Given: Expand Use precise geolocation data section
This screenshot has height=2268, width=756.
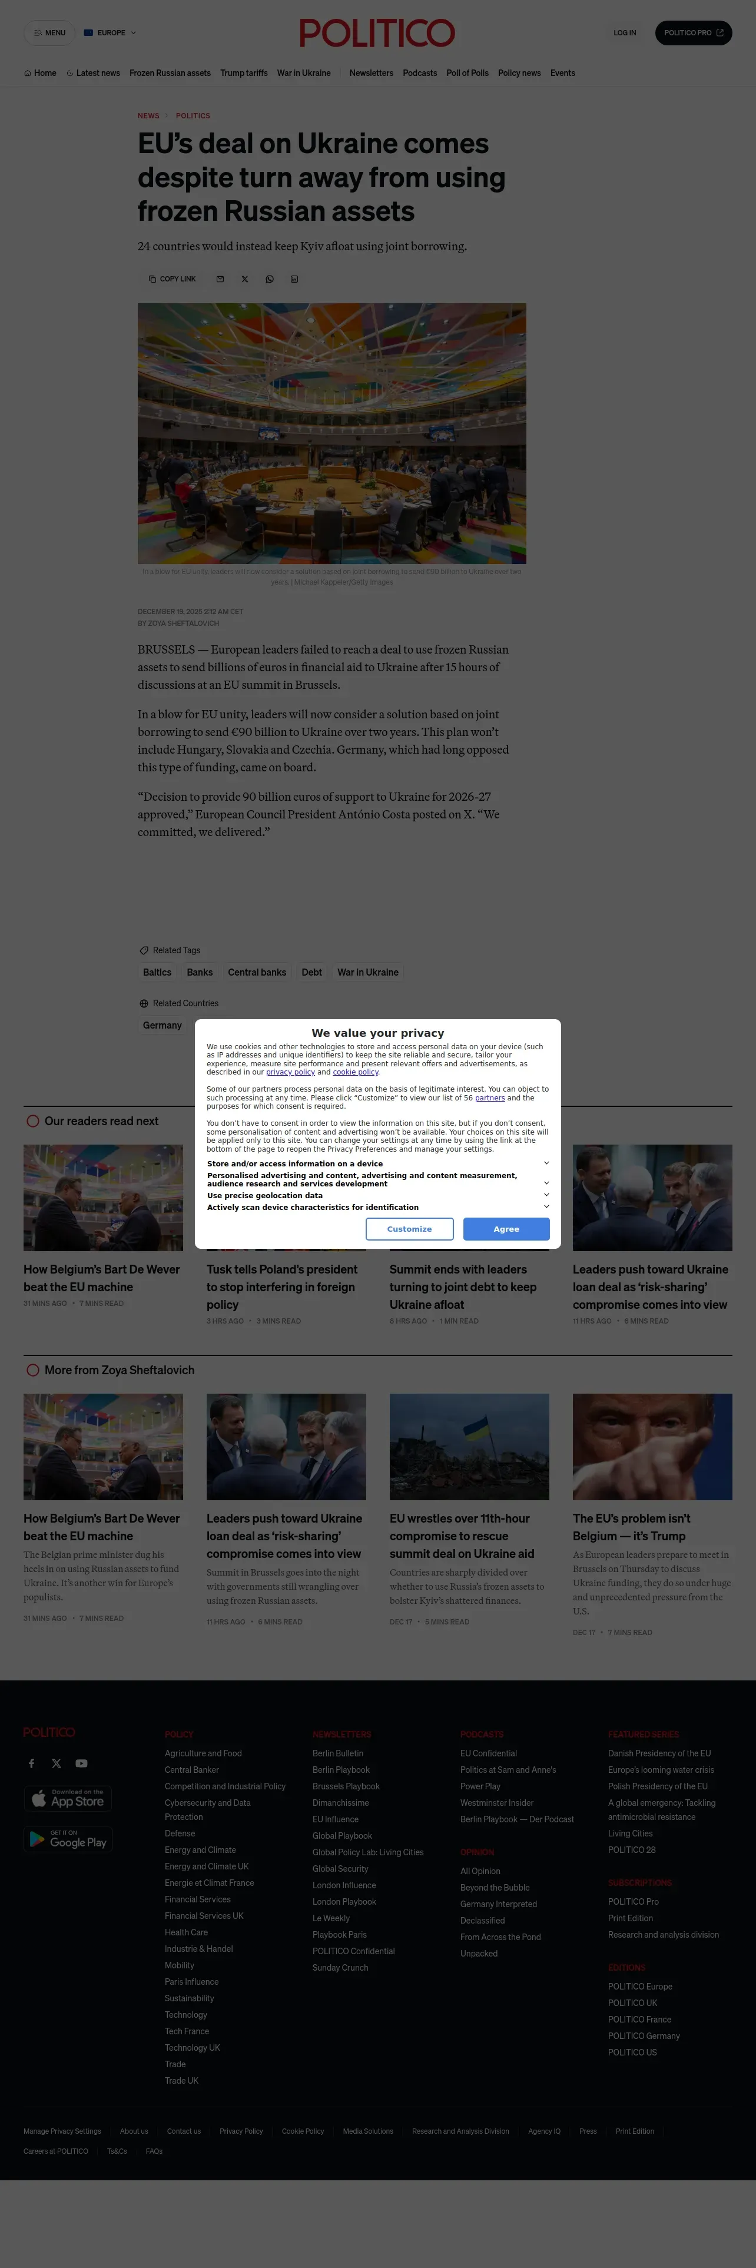Looking at the screenshot, I should (x=377, y=1196).
